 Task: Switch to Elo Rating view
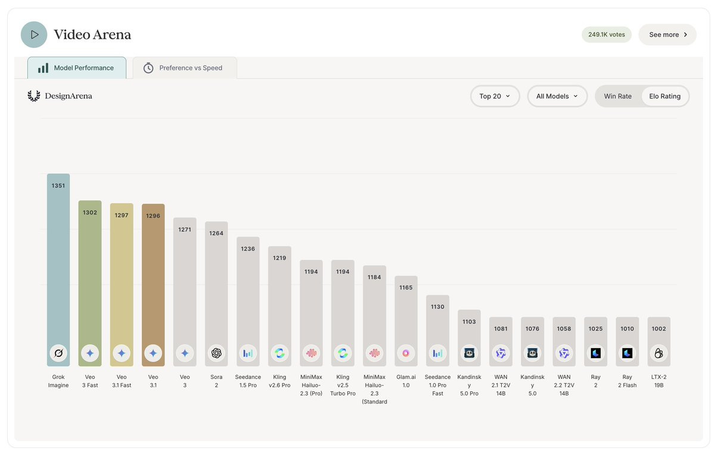665,96
